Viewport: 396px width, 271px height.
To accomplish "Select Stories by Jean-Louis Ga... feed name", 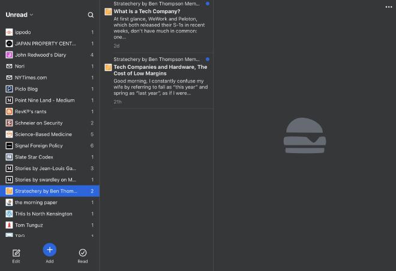I will click(46, 168).
